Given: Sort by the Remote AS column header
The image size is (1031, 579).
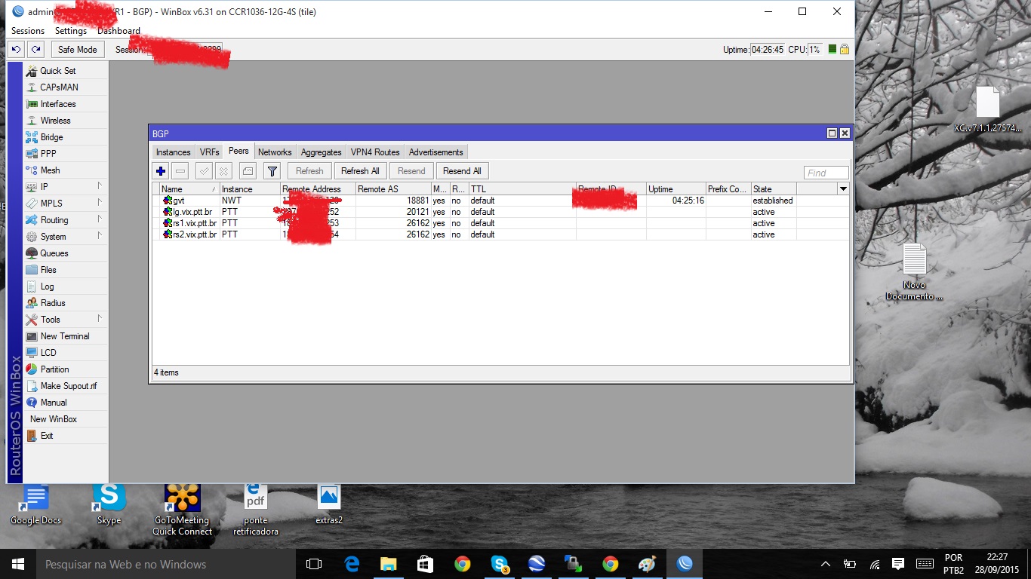Looking at the screenshot, I should pos(393,189).
